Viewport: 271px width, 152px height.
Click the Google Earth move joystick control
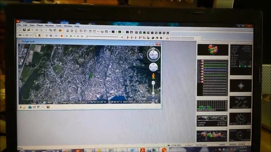tap(153, 67)
